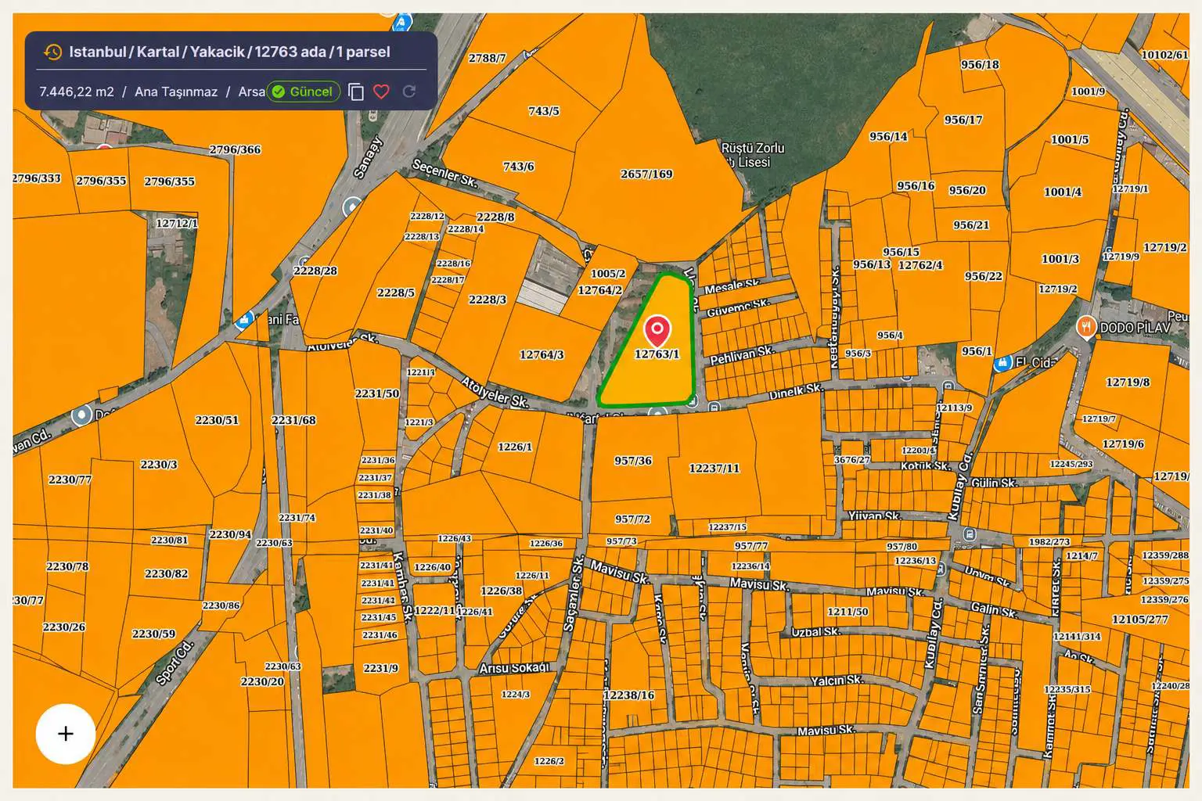Add parcel to favorites with heart icon
This screenshot has height=801, width=1202.
pyautogui.click(x=381, y=92)
